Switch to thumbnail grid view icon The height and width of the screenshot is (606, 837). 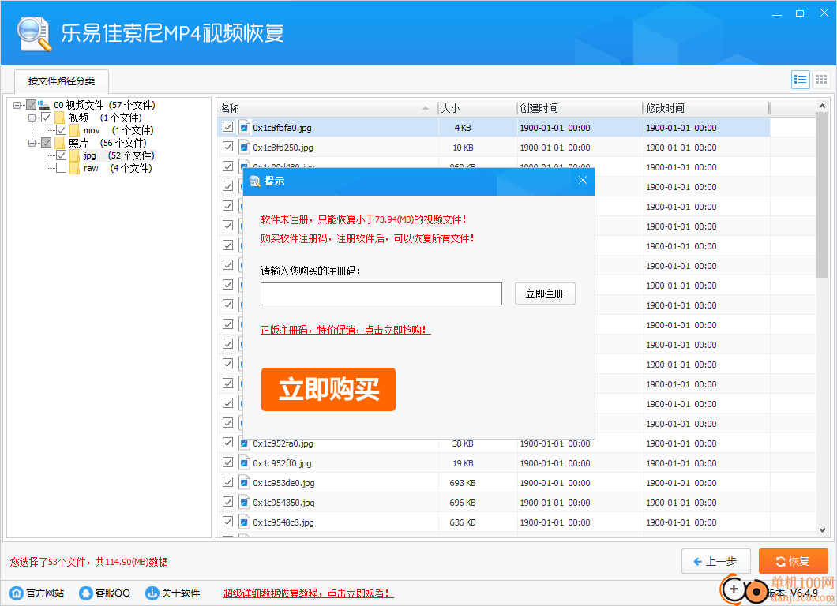click(x=821, y=80)
